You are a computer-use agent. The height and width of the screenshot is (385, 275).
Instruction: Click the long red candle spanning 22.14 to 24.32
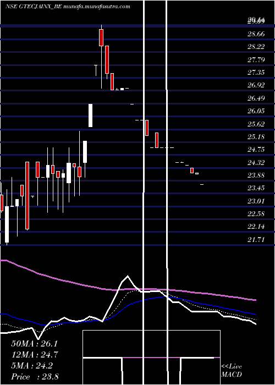tap(28, 196)
